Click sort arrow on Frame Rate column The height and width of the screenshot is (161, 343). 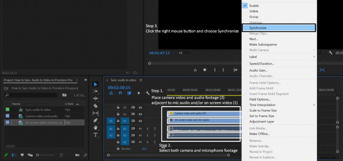78,104
